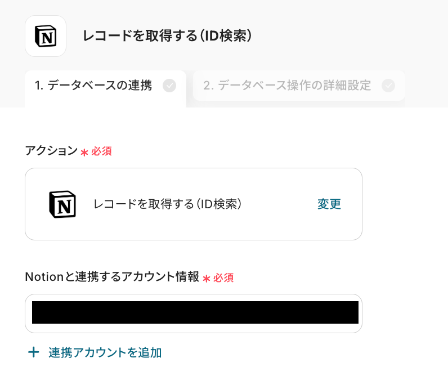The height and width of the screenshot is (367, 448).
Task: Click the 必須 badge beside アカウント情報
Action: tap(223, 278)
